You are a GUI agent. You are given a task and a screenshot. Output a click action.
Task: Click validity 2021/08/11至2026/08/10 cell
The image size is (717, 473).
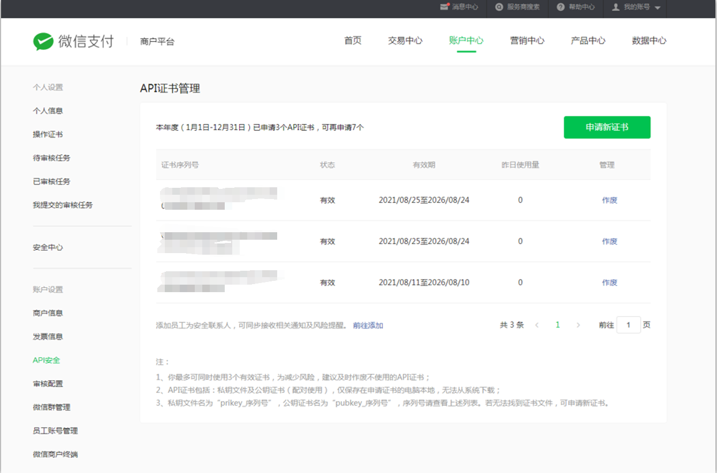[x=424, y=283]
